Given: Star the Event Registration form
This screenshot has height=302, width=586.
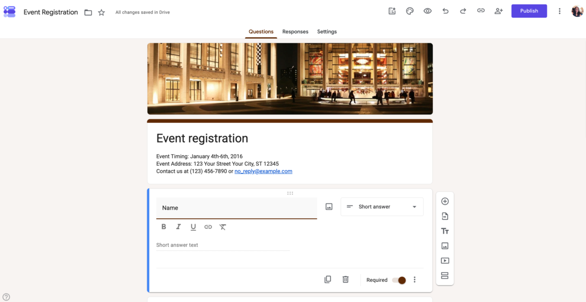Looking at the screenshot, I should click(x=101, y=13).
